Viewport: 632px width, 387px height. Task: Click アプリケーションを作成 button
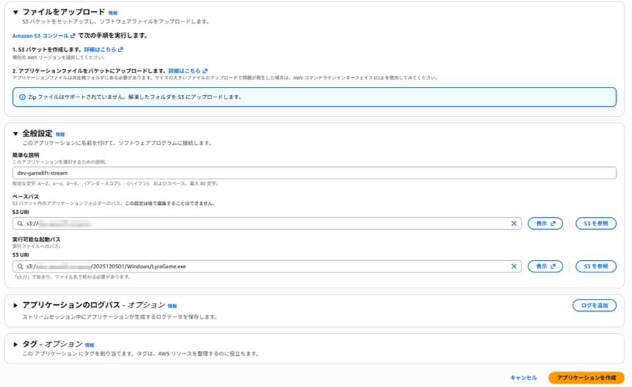(x=586, y=378)
